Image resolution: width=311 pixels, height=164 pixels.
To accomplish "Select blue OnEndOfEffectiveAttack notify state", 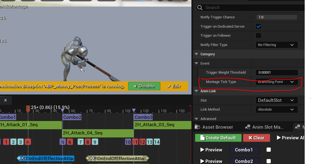I will (46, 159).
